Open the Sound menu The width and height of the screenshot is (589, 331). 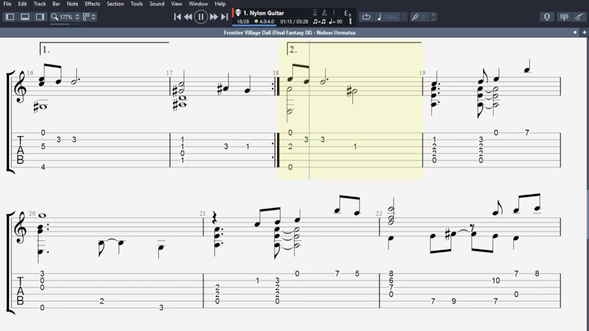pyautogui.click(x=157, y=4)
